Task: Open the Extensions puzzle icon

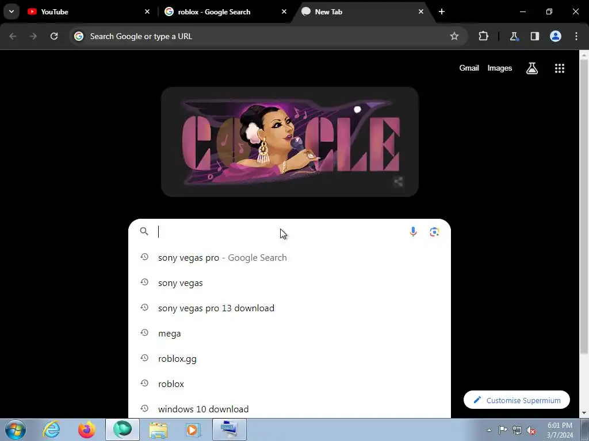Action: [483, 36]
